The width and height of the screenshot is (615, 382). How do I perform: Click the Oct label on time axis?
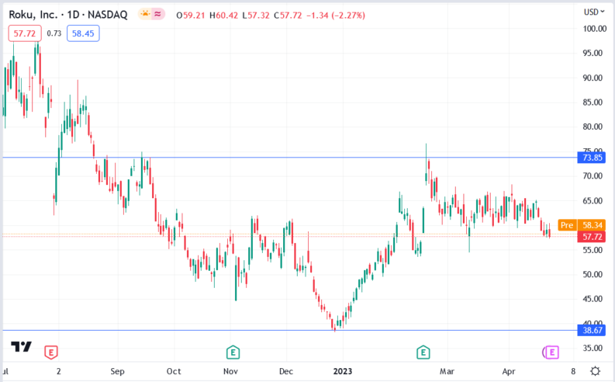(x=174, y=371)
